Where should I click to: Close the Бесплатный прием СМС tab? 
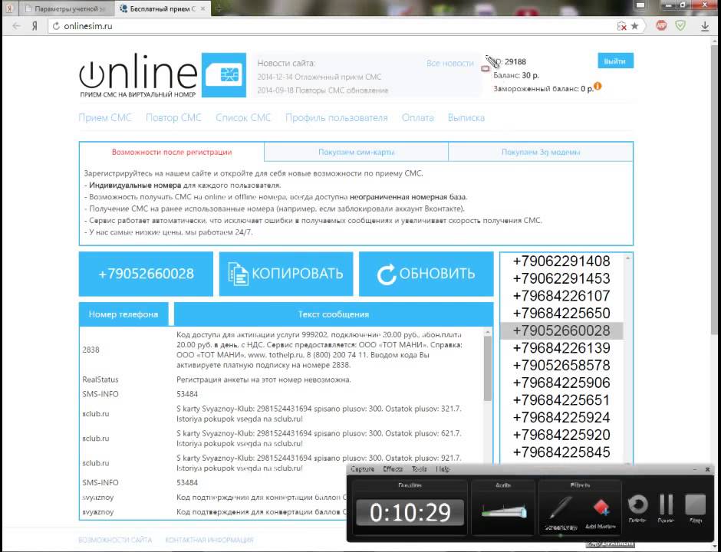pos(202,8)
